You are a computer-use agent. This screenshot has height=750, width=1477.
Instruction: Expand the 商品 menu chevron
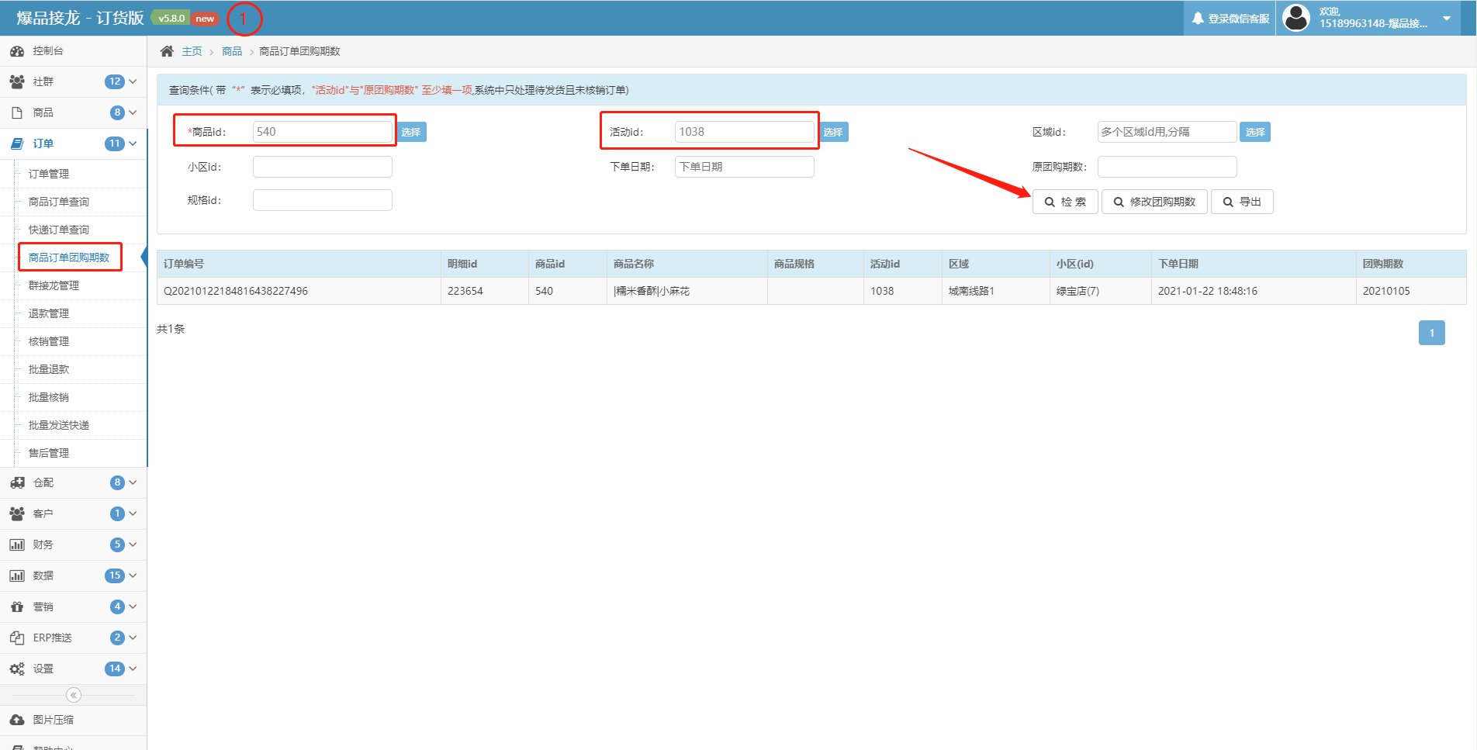(133, 112)
